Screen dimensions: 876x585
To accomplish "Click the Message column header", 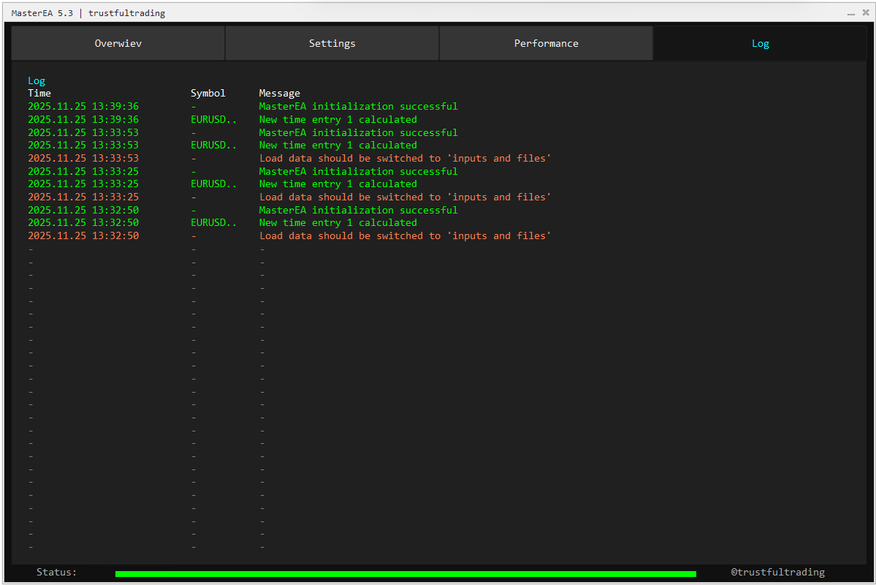I will tap(279, 93).
